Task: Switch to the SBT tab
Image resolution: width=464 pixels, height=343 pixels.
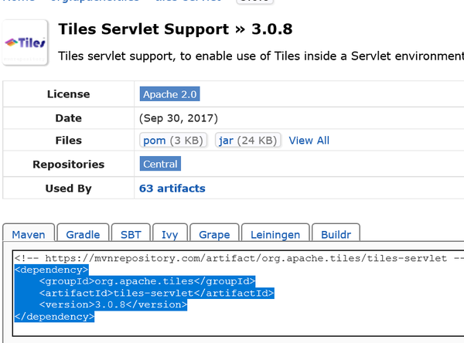Action: pos(131,235)
